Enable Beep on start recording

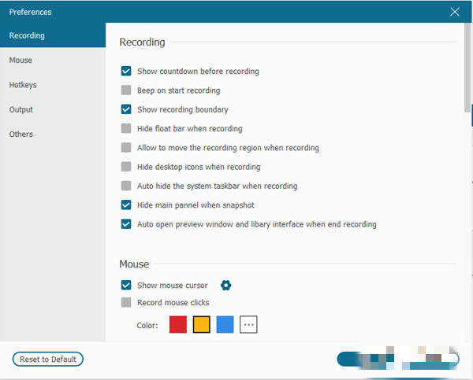tap(126, 90)
